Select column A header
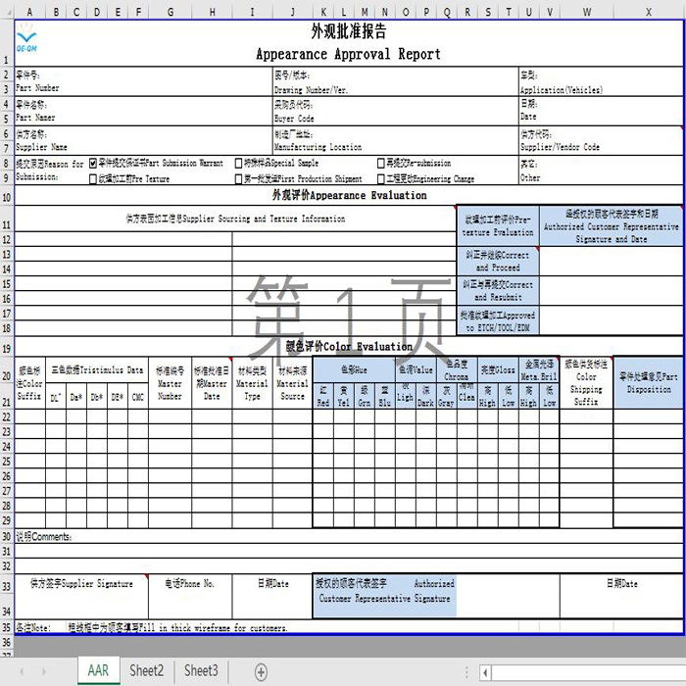 [x=29, y=12]
